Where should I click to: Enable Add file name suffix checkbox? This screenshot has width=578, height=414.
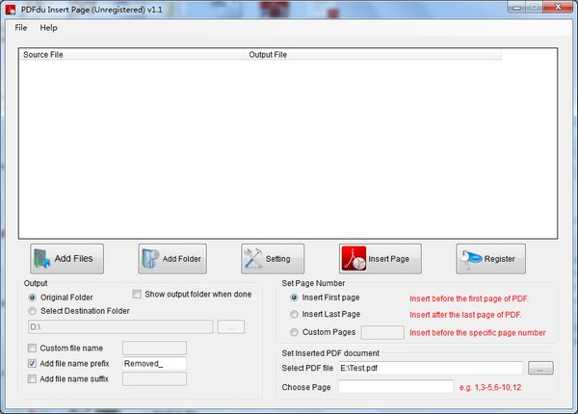click(x=34, y=378)
